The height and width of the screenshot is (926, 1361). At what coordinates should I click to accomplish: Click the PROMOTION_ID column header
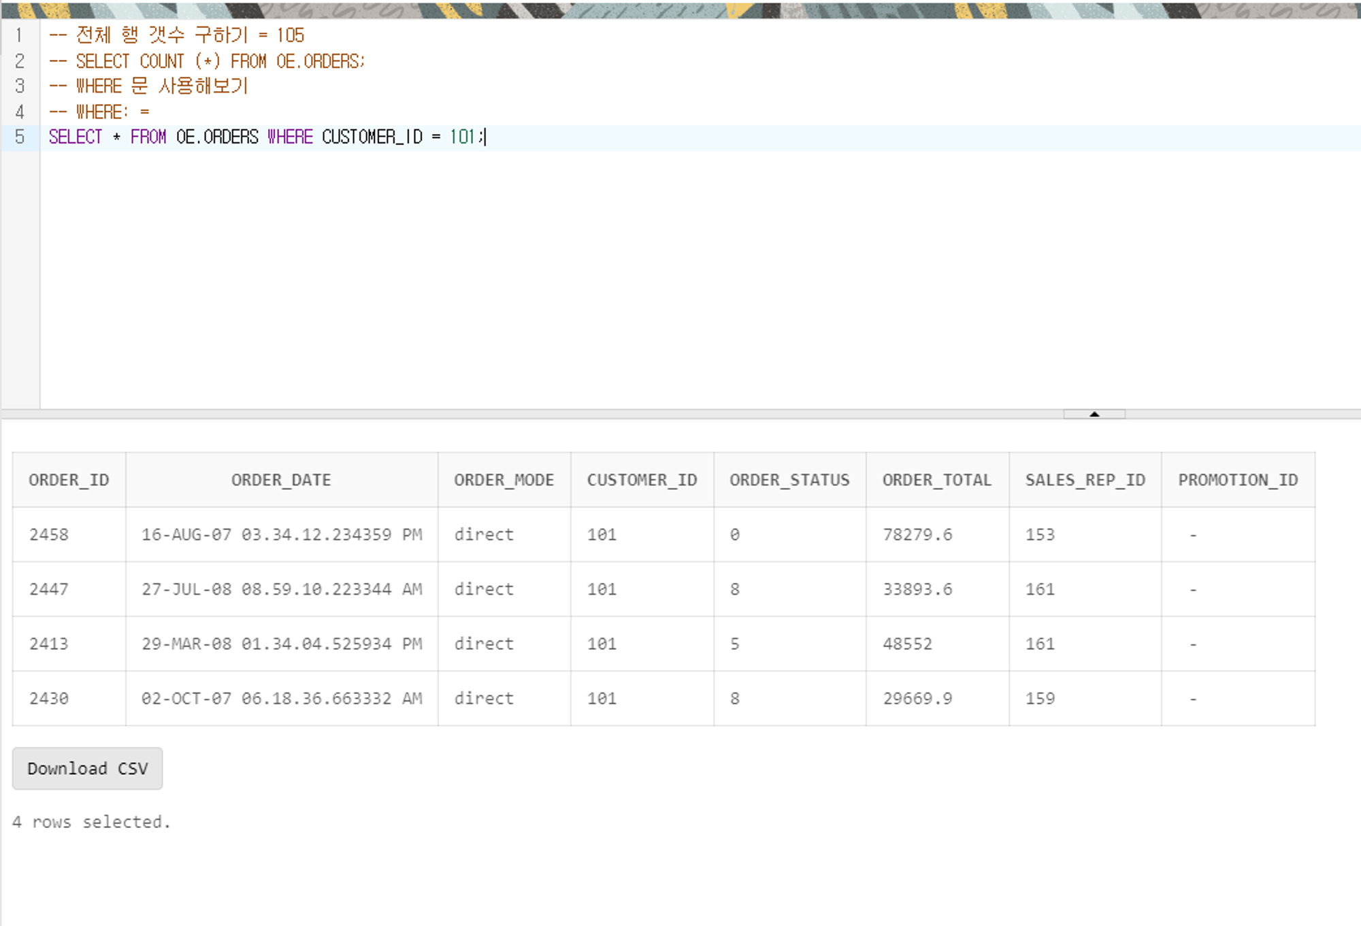pos(1238,480)
